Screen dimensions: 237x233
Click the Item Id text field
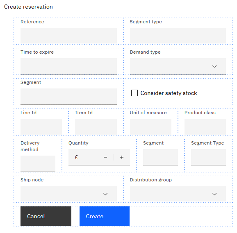click(96, 127)
